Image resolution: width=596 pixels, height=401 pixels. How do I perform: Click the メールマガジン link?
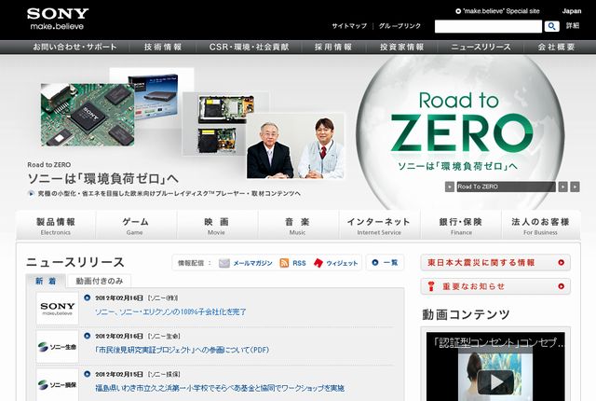(252, 263)
